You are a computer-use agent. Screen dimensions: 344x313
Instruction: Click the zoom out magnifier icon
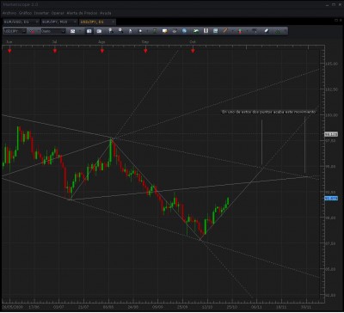120,31
